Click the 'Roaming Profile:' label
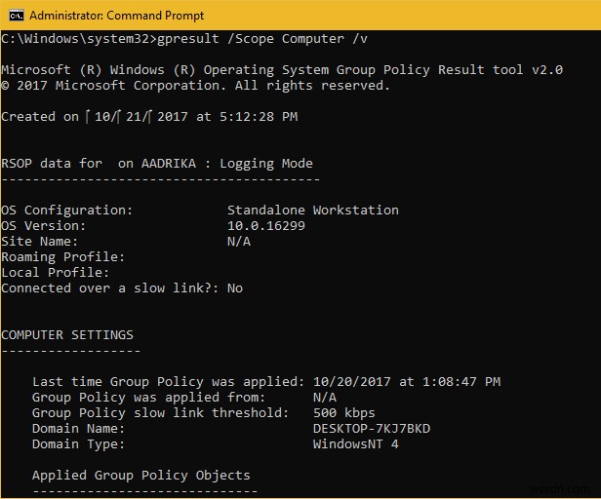Screen dimensions: 601x499 point(62,257)
